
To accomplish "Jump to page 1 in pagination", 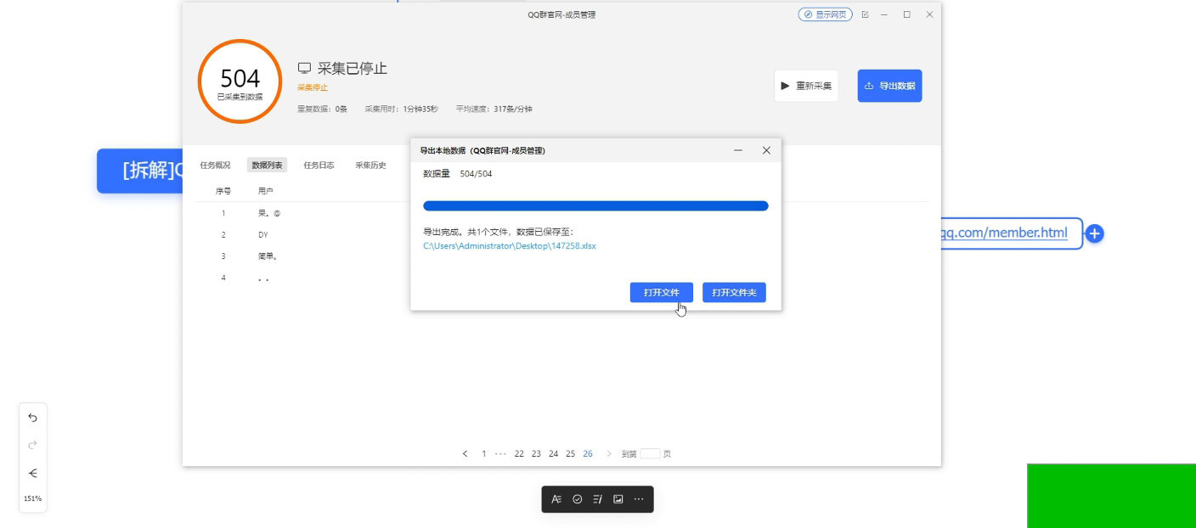I will coord(484,454).
